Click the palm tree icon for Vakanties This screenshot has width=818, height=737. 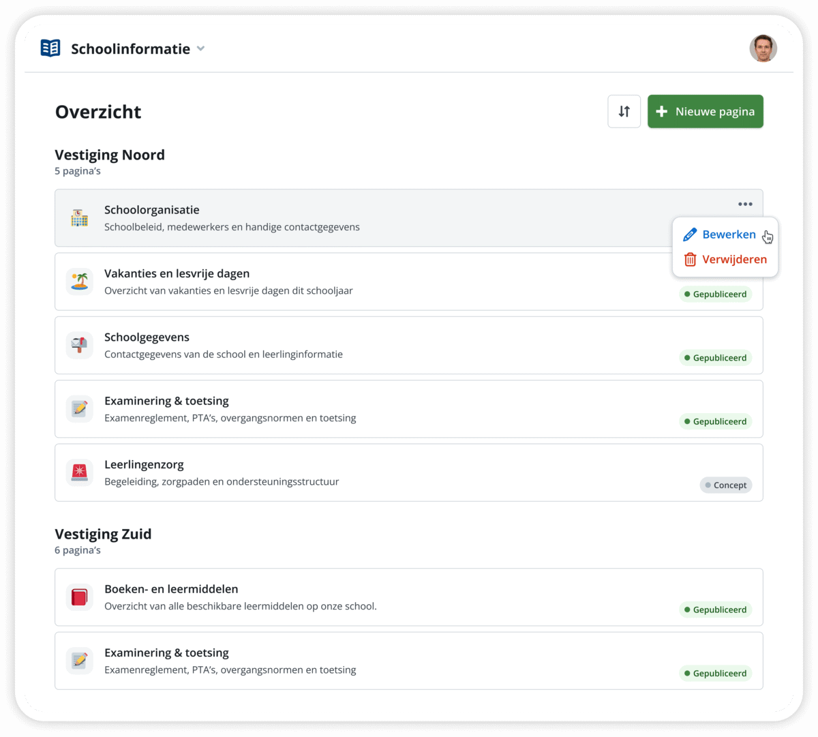pos(80,282)
